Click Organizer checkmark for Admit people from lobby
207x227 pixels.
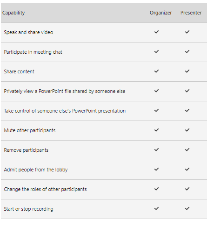[x=156, y=169]
